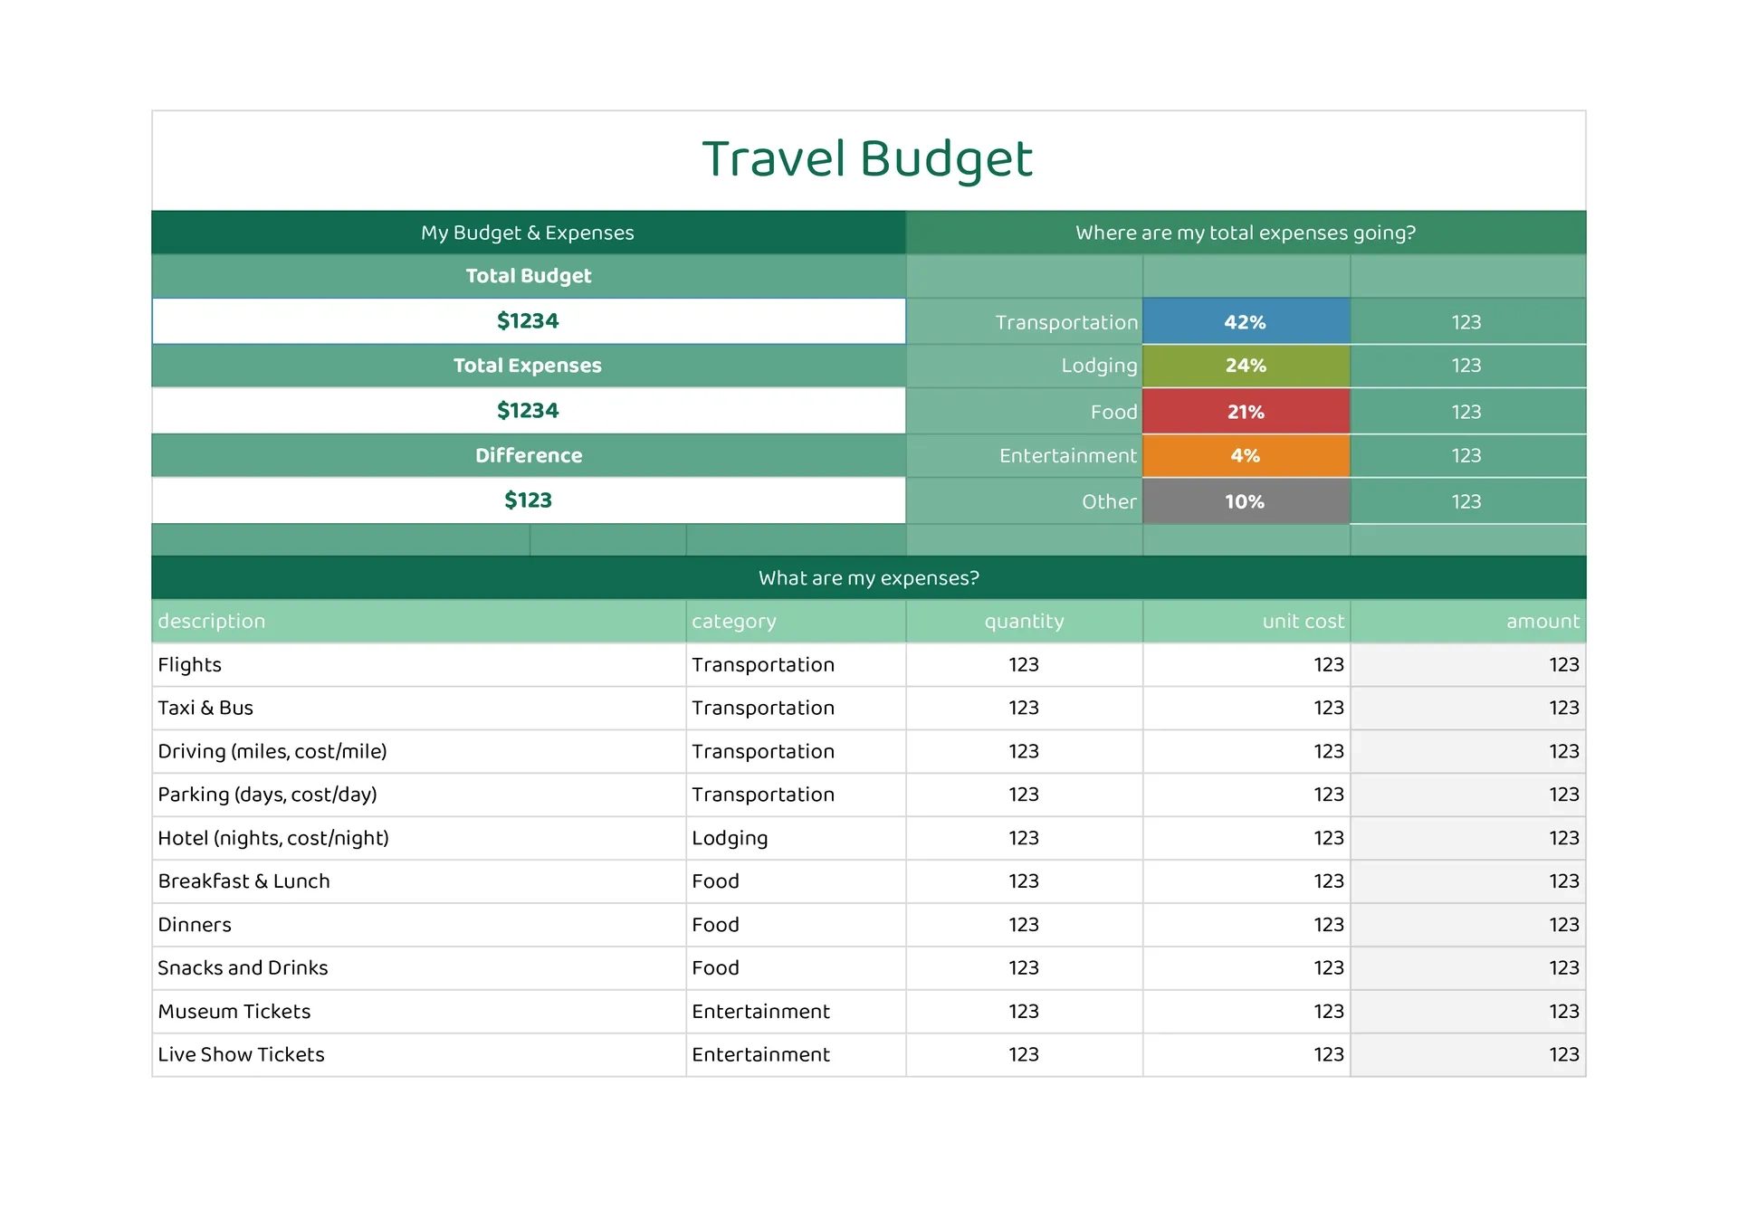Select the Difference $123 cell
Viewport: 1738px width, 1228px height.
pyautogui.click(x=528, y=500)
